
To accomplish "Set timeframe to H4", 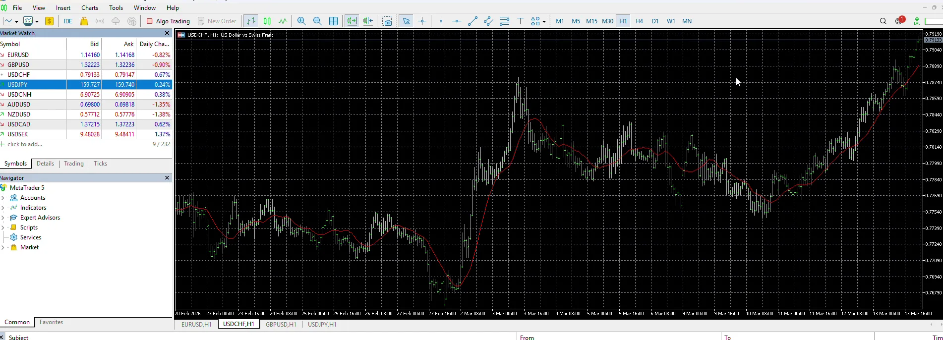I will click(639, 21).
